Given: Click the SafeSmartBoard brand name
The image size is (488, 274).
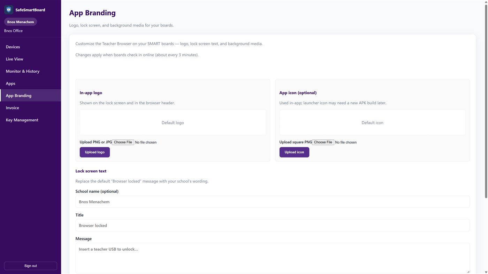Looking at the screenshot, I should click(30, 10).
